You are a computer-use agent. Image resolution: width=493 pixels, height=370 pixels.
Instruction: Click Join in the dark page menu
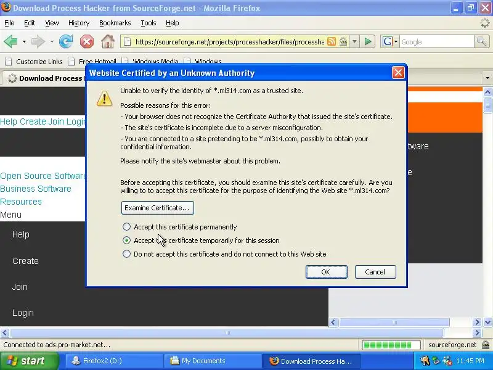pyautogui.click(x=20, y=287)
